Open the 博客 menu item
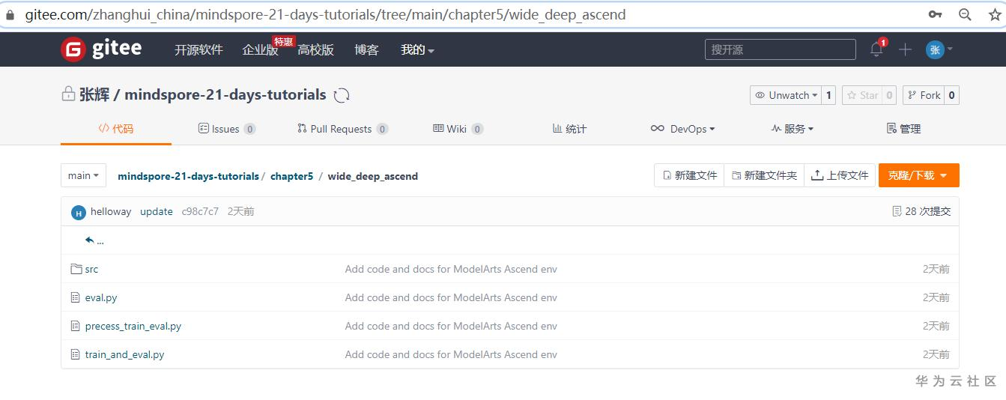 pyautogui.click(x=366, y=49)
